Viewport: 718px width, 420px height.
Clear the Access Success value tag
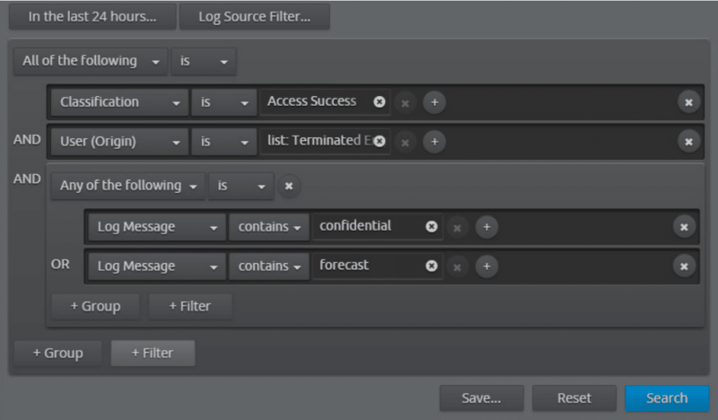point(379,101)
